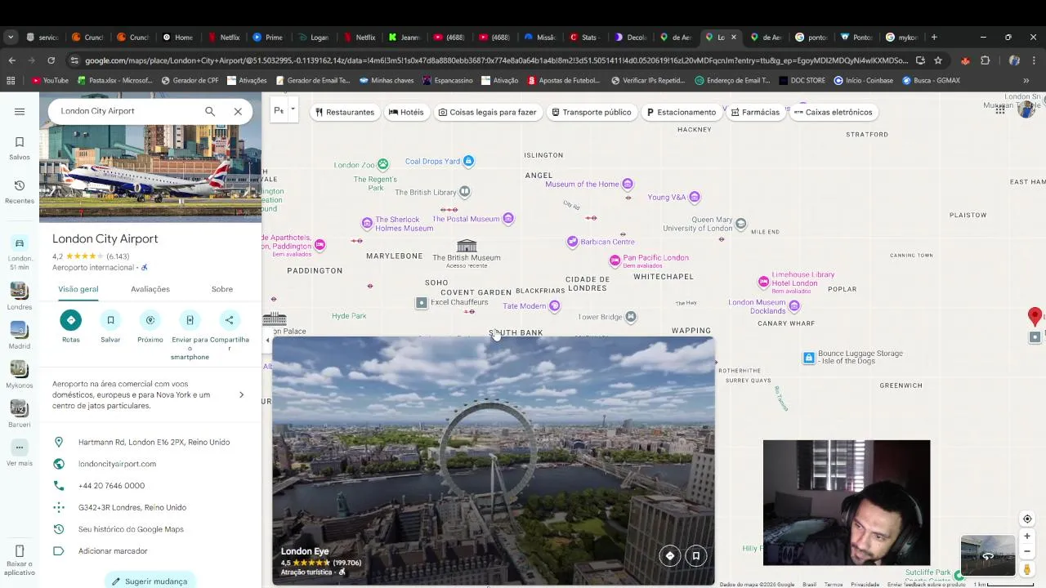Switch to the Visão geral tab
Image resolution: width=1046 pixels, height=588 pixels.
(x=78, y=289)
